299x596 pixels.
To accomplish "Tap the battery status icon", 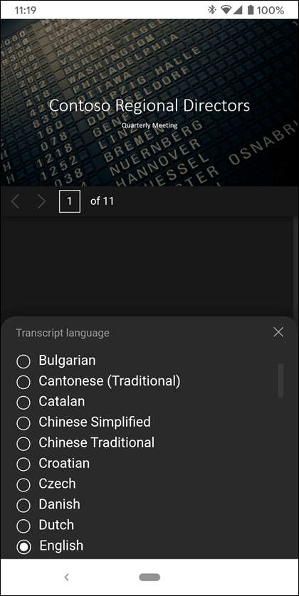I will pyautogui.click(x=251, y=10).
